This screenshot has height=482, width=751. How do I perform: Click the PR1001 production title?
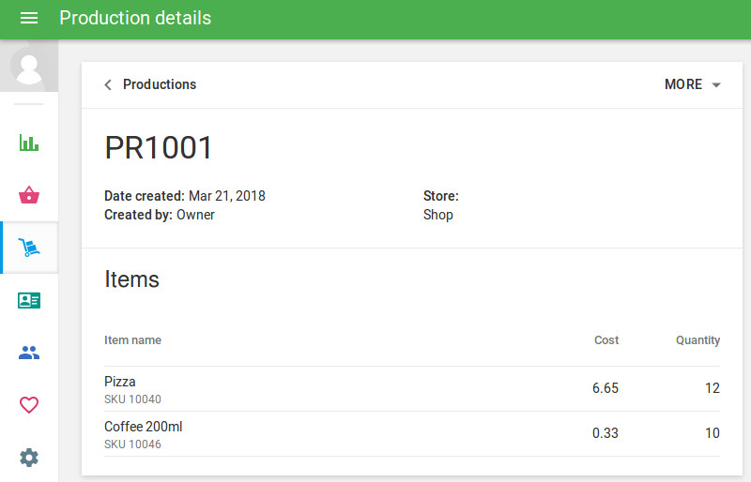click(x=159, y=148)
